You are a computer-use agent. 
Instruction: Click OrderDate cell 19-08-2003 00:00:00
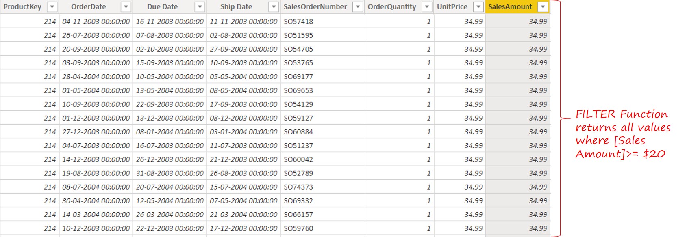[96, 173]
